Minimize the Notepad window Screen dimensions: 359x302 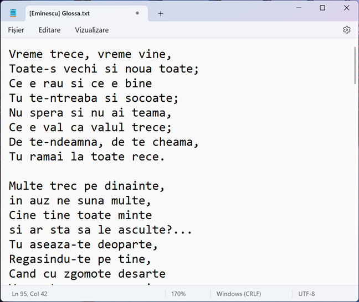[x=299, y=8]
